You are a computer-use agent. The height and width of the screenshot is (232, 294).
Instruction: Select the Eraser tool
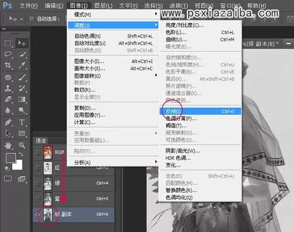[x=8, y=99]
